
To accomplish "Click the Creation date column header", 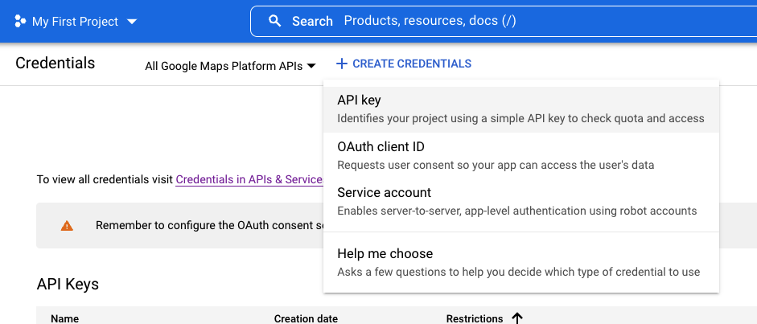I will (x=306, y=318).
